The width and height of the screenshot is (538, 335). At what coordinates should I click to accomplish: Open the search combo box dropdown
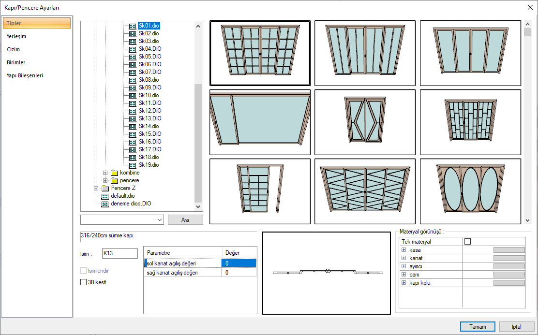pos(160,220)
